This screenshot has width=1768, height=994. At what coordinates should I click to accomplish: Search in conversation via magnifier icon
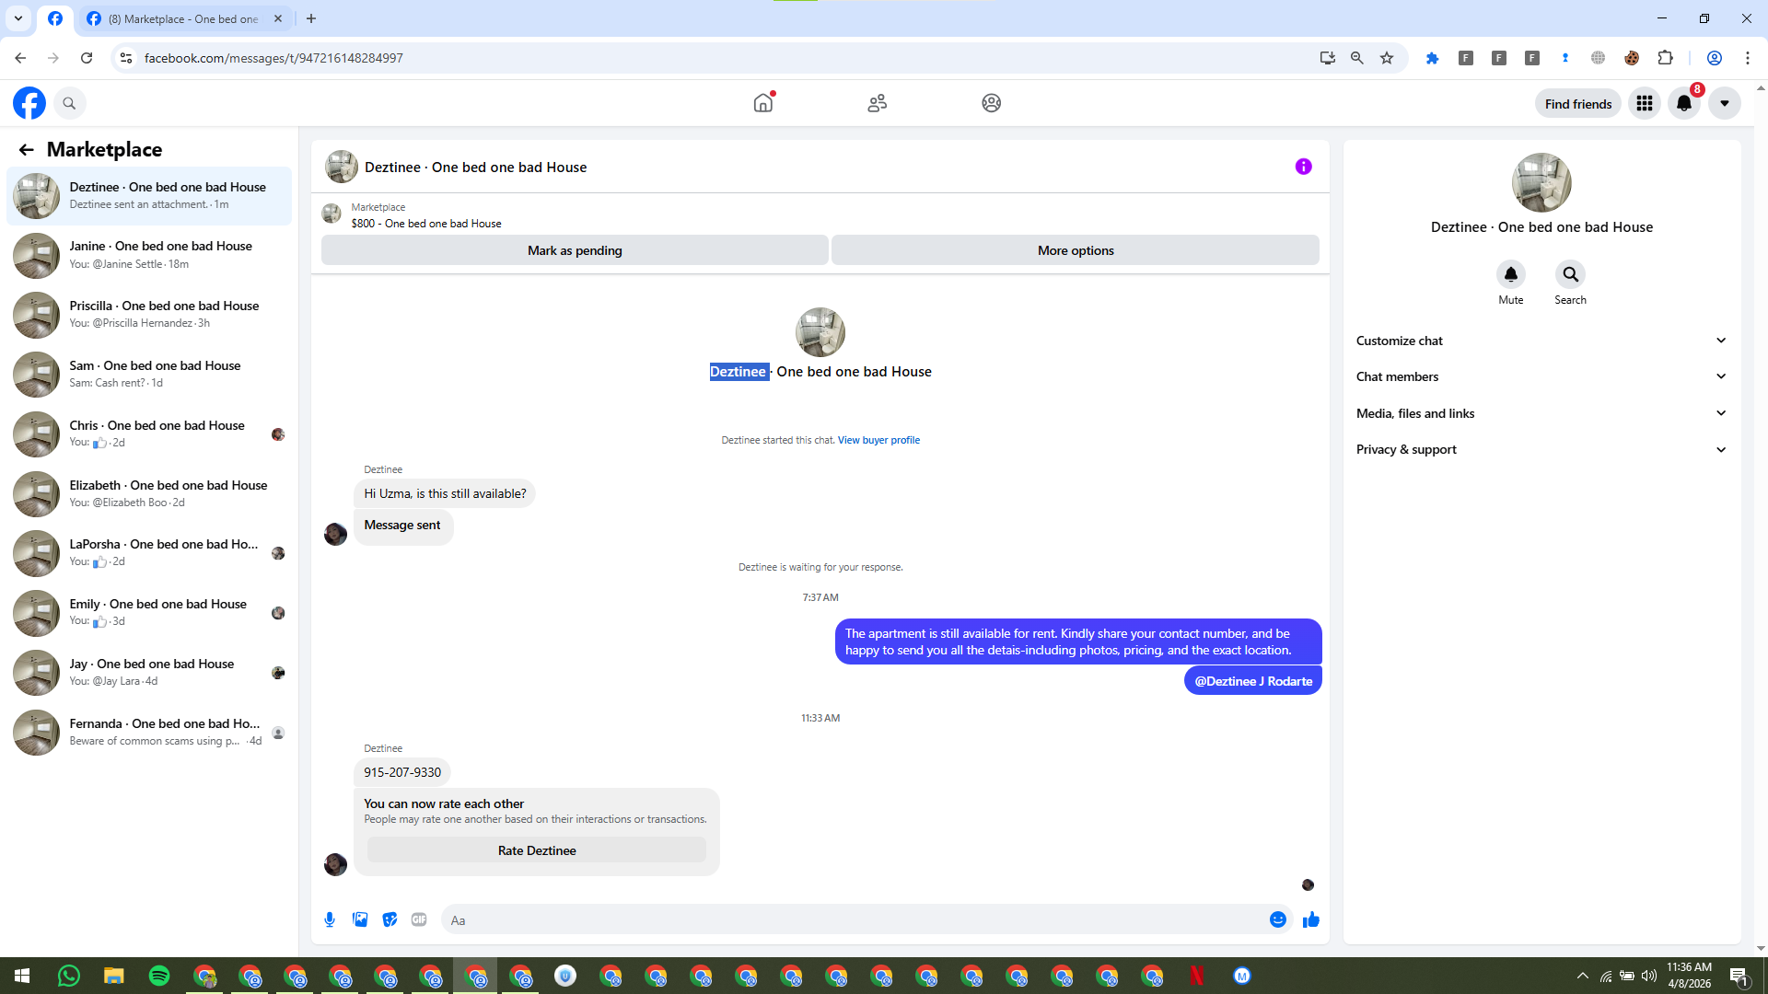click(x=1570, y=274)
